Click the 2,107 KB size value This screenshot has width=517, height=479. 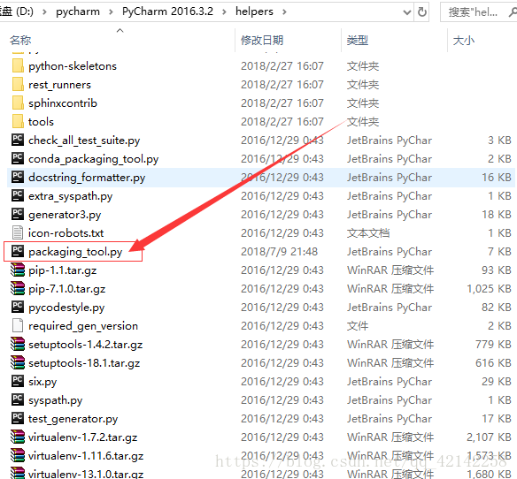[x=489, y=437]
